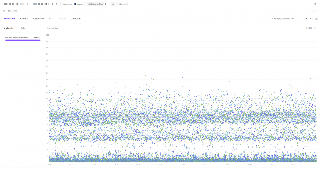Click the end date 2022-03-28 field
The height and width of the screenshot is (169, 320).
click(38, 4)
